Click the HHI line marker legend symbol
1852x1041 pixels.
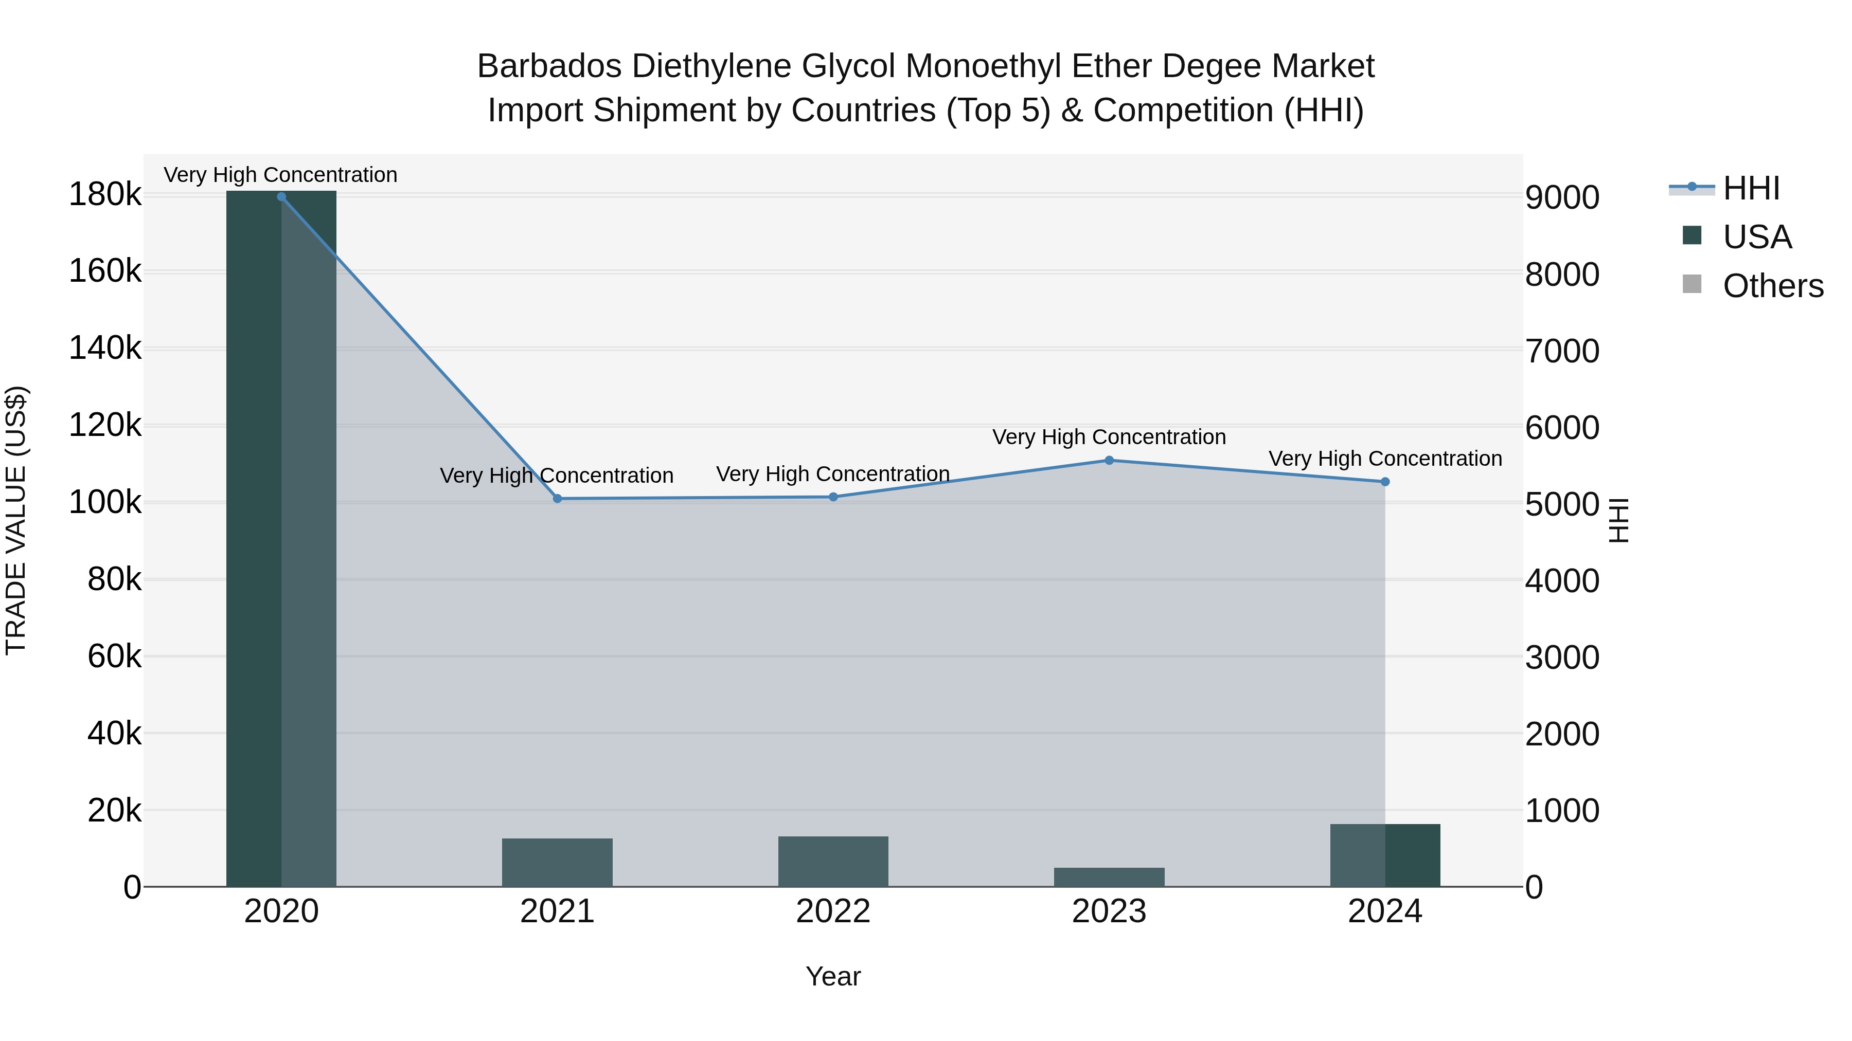(1691, 188)
